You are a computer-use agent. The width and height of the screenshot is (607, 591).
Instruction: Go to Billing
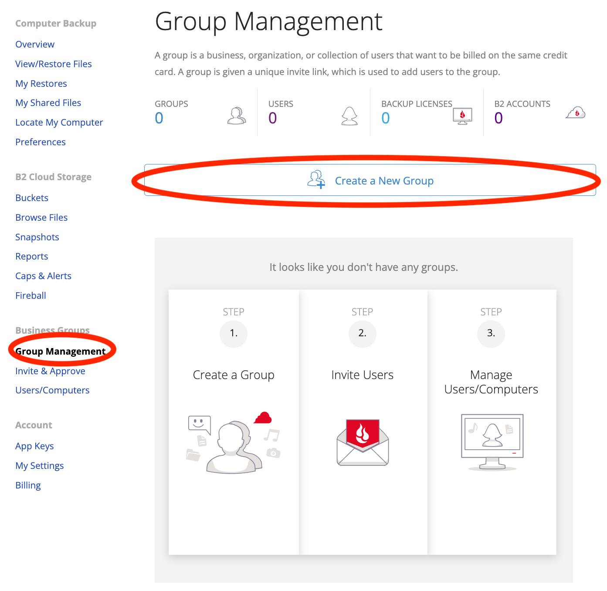point(28,485)
